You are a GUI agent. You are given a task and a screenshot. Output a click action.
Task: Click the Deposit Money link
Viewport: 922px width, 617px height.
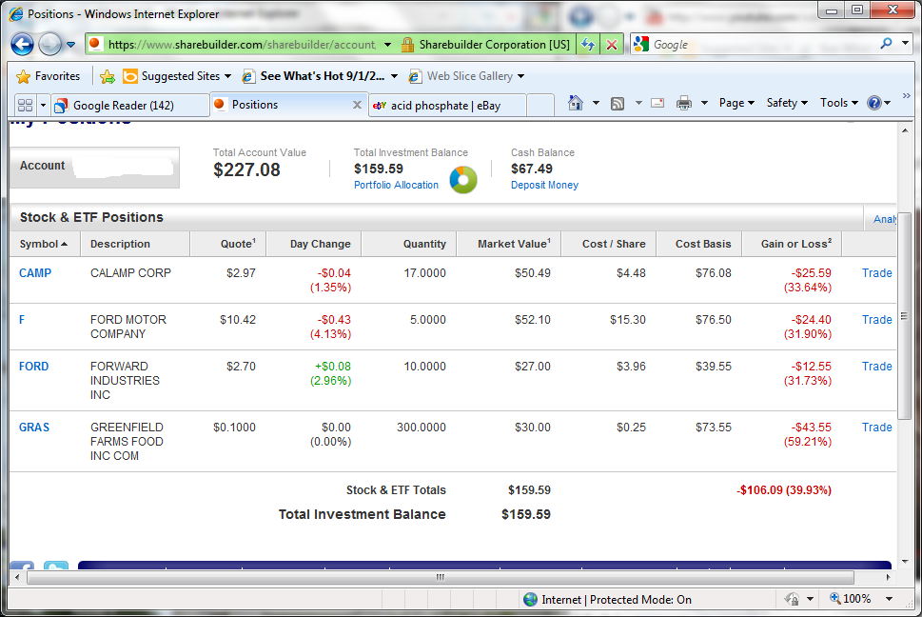pyautogui.click(x=544, y=185)
